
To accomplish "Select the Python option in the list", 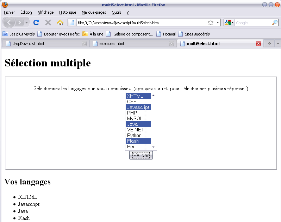I will (138, 135).
